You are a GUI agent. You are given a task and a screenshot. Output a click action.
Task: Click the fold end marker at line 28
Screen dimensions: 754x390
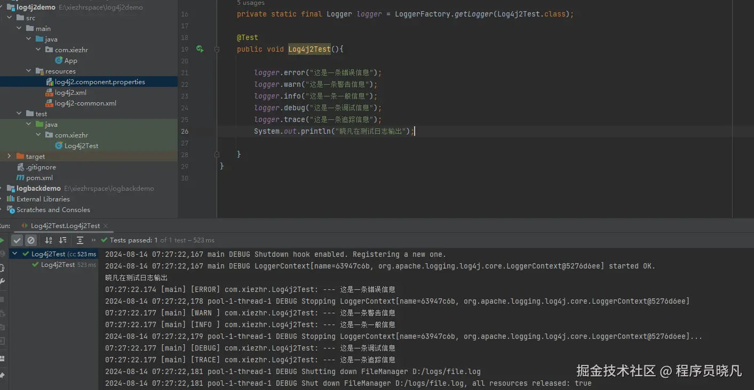217,154
